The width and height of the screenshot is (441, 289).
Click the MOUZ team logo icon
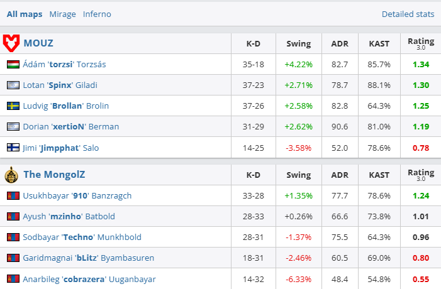click(11, 43)
